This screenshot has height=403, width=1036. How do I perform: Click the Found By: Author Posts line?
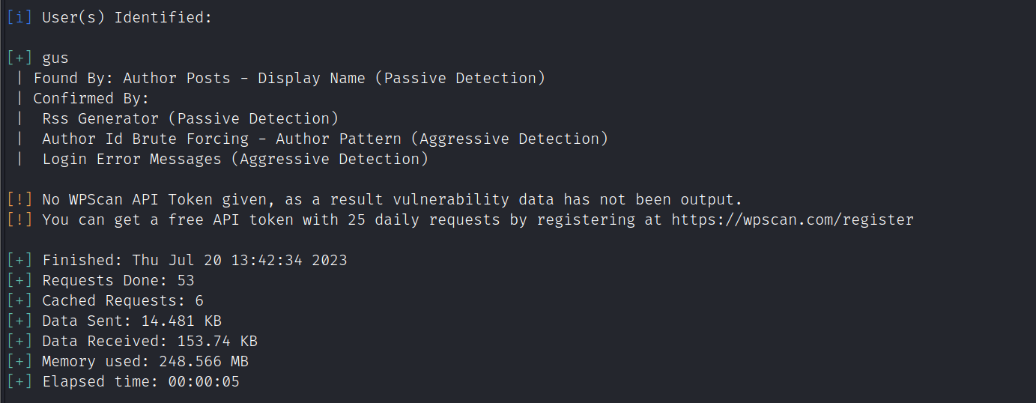point(289,78)
